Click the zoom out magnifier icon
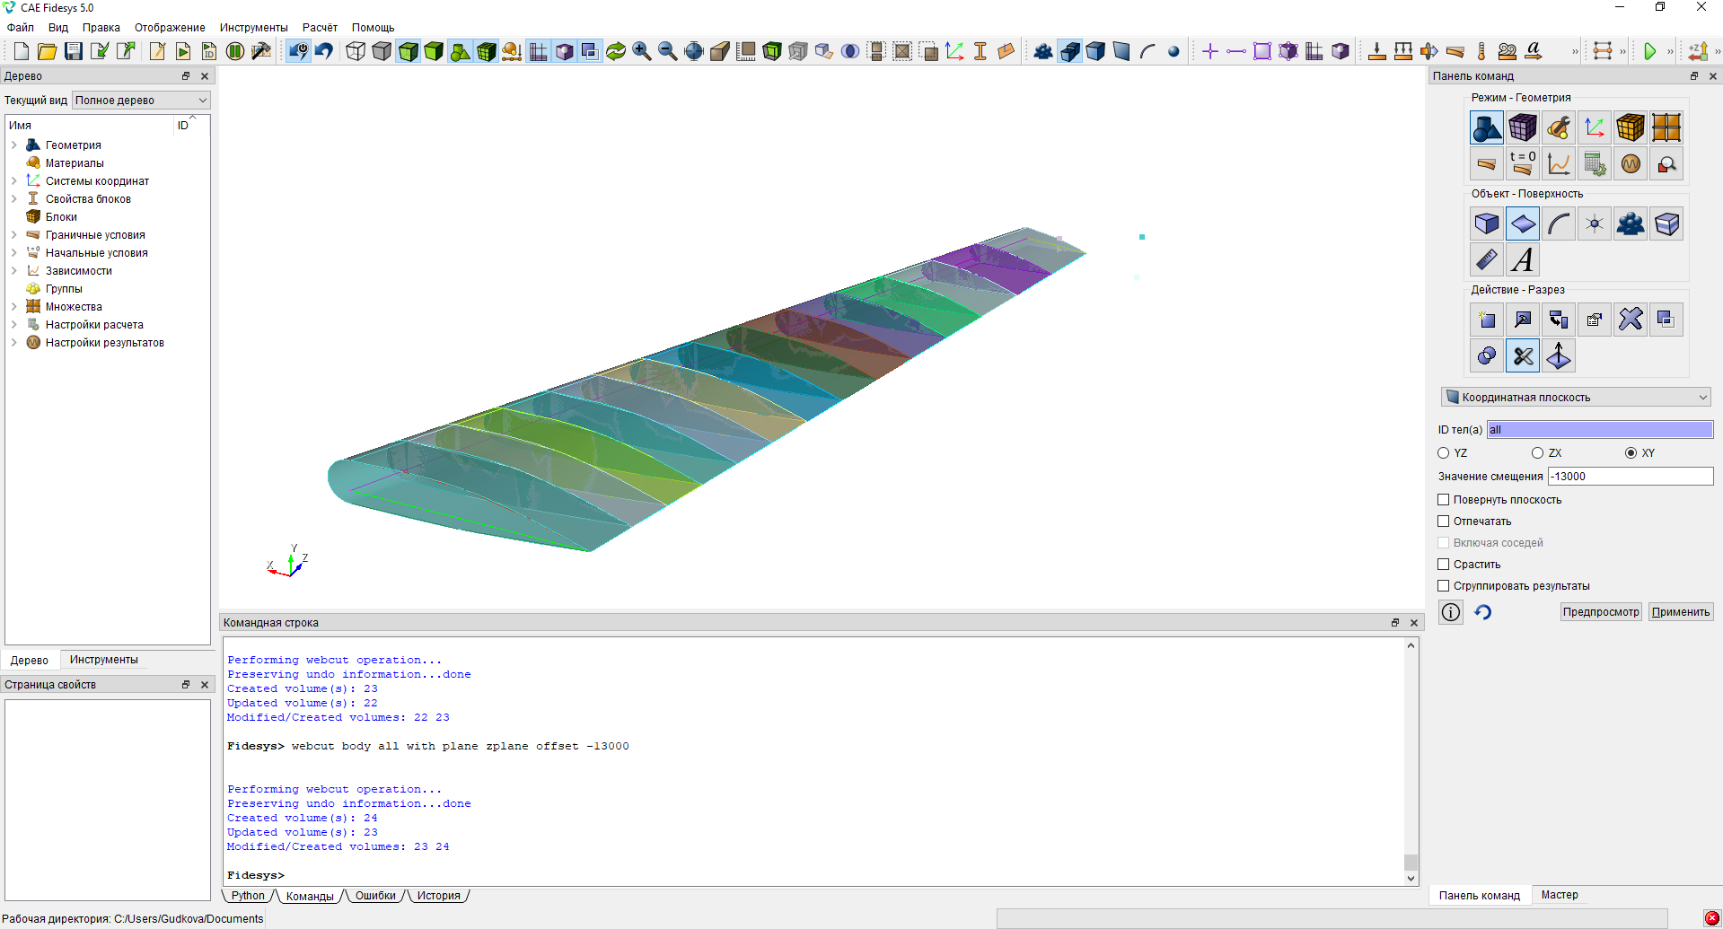 point(668,51)
